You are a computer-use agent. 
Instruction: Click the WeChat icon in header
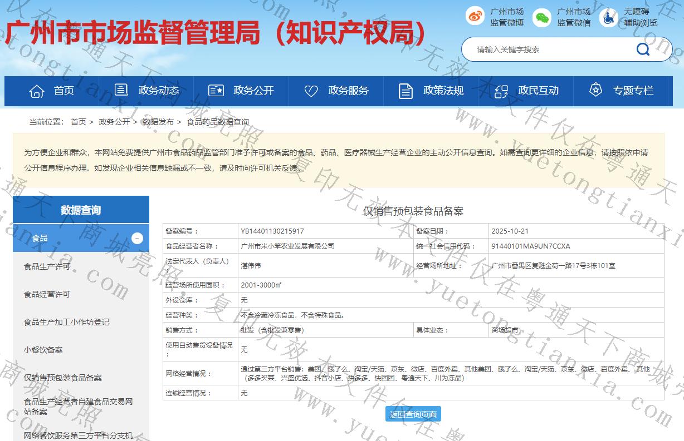[x=541, y=17]
